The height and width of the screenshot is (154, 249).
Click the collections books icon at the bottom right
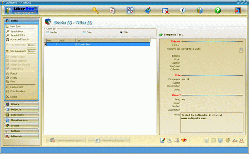tap(213, 140)
